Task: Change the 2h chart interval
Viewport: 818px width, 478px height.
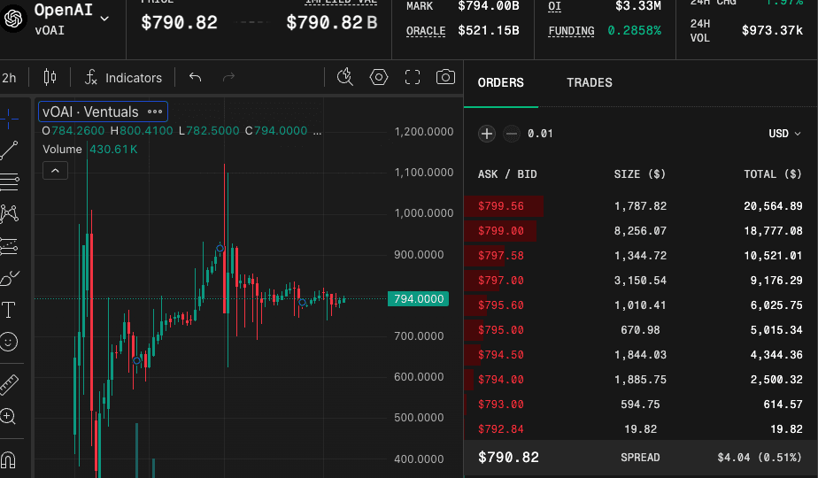Action: 9,78
